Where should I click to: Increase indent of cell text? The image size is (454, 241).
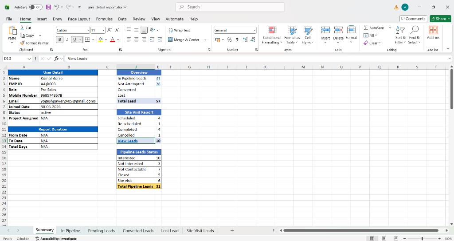(x=160, y=40)
